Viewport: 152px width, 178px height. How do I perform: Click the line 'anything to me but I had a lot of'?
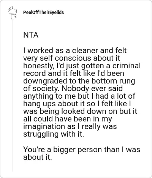pos(79,96)
